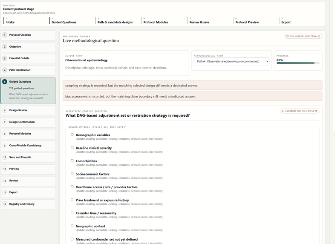The width and height of the screenshot is (335, 244).
Task: Click the bias assessment warning message
Action: [192, 97]
